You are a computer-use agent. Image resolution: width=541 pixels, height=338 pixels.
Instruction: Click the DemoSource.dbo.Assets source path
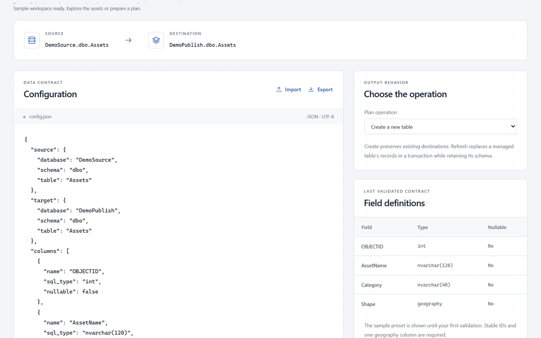coord(77,45)
